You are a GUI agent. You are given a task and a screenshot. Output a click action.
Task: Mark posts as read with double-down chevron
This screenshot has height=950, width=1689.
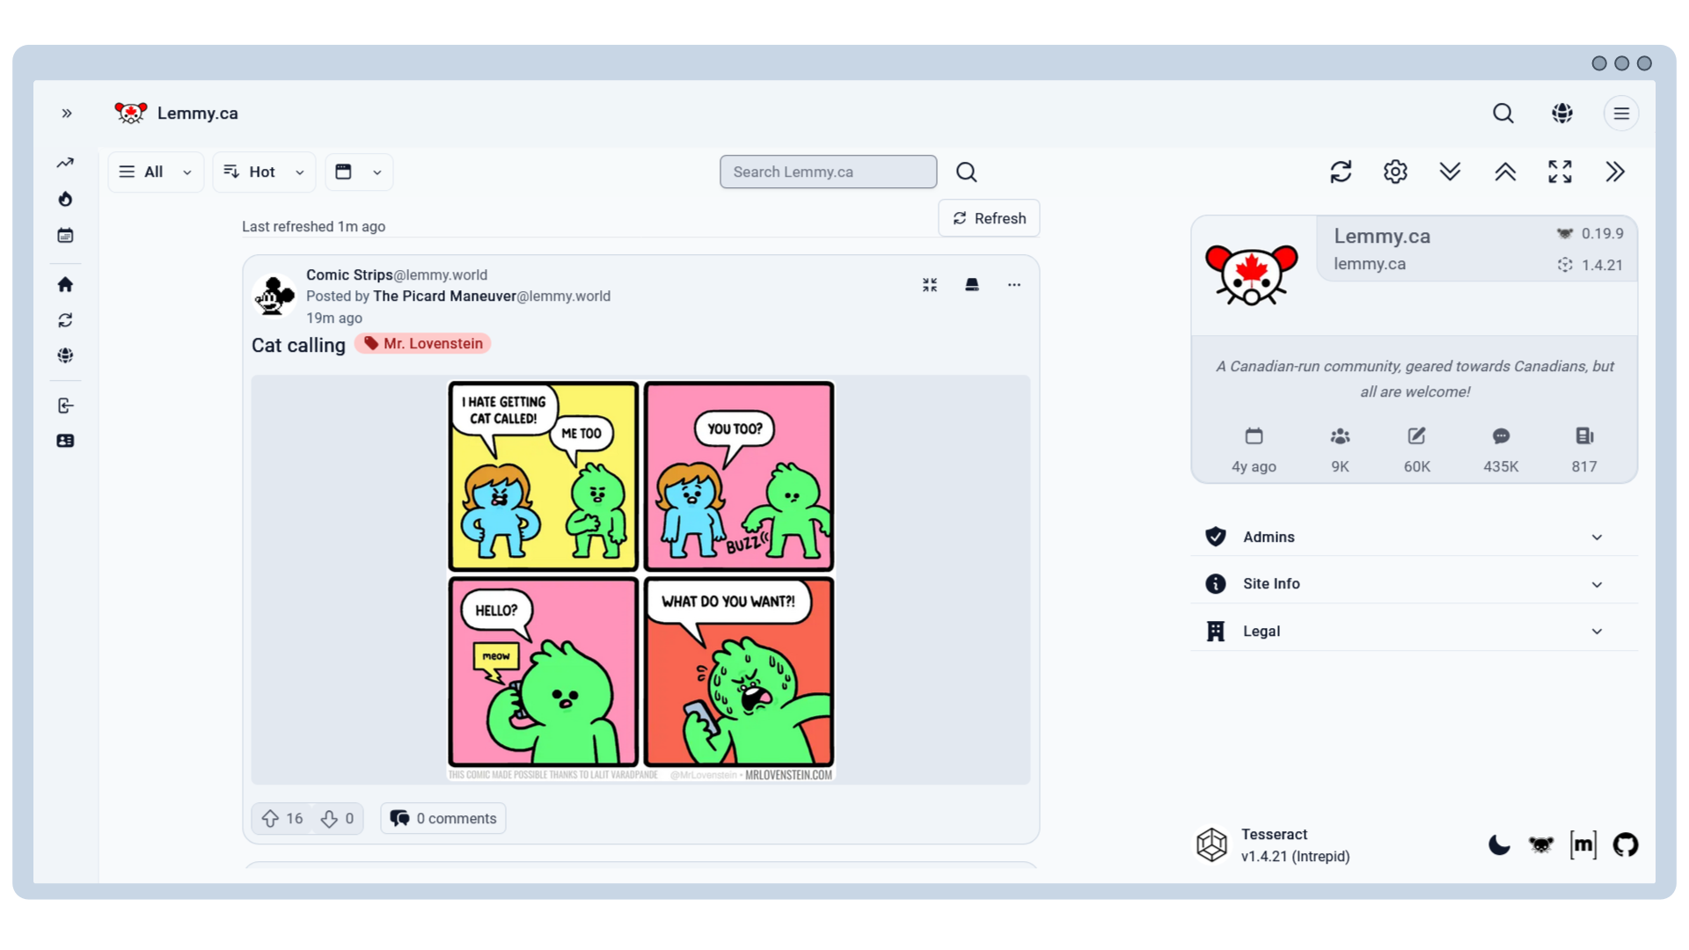(1450, 172)
